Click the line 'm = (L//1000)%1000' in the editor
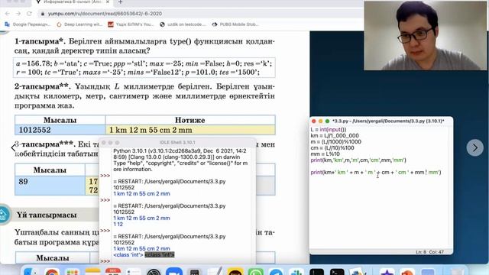 [x=336, y=141]
